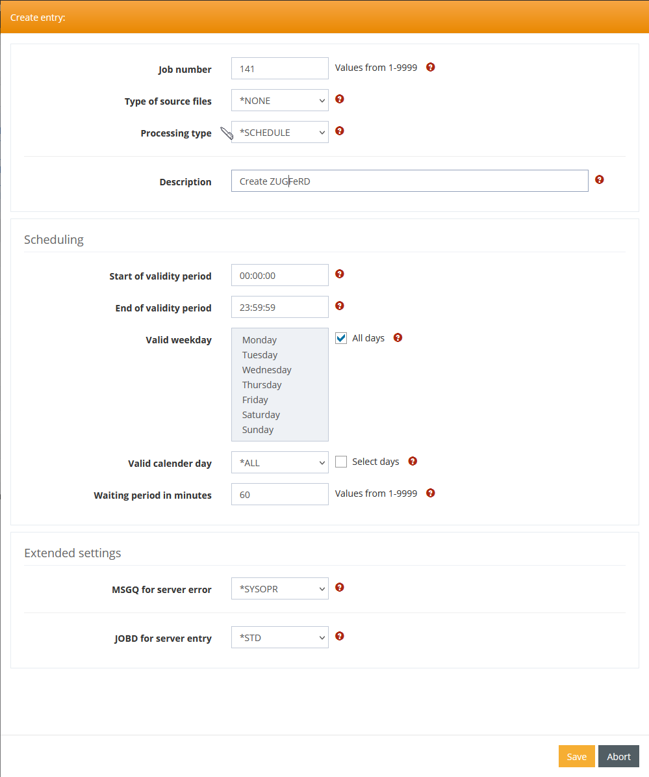Click help icon for Type of source files

[x=339, y=99]
